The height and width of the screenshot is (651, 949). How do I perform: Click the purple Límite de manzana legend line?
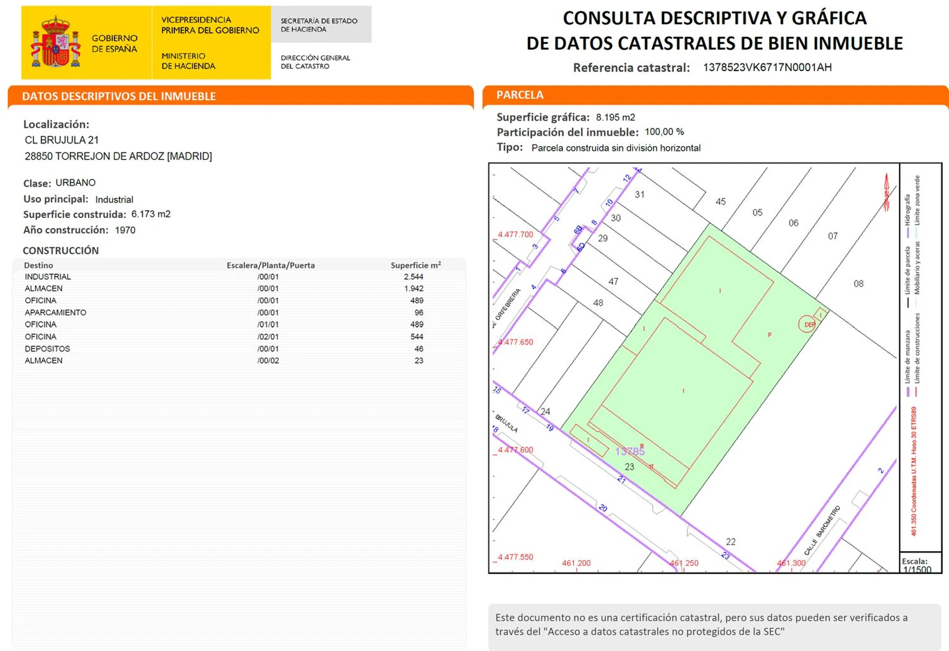(x=907, y=391)
